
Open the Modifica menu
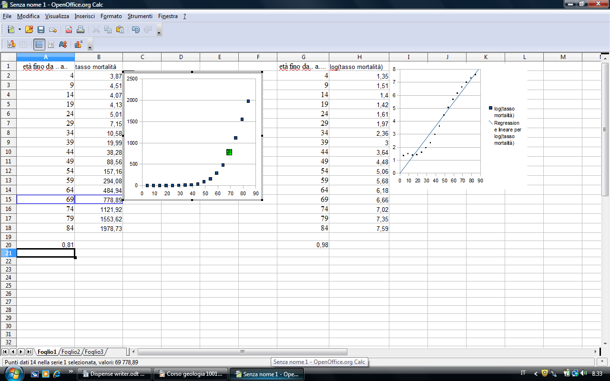pos(28,16)
